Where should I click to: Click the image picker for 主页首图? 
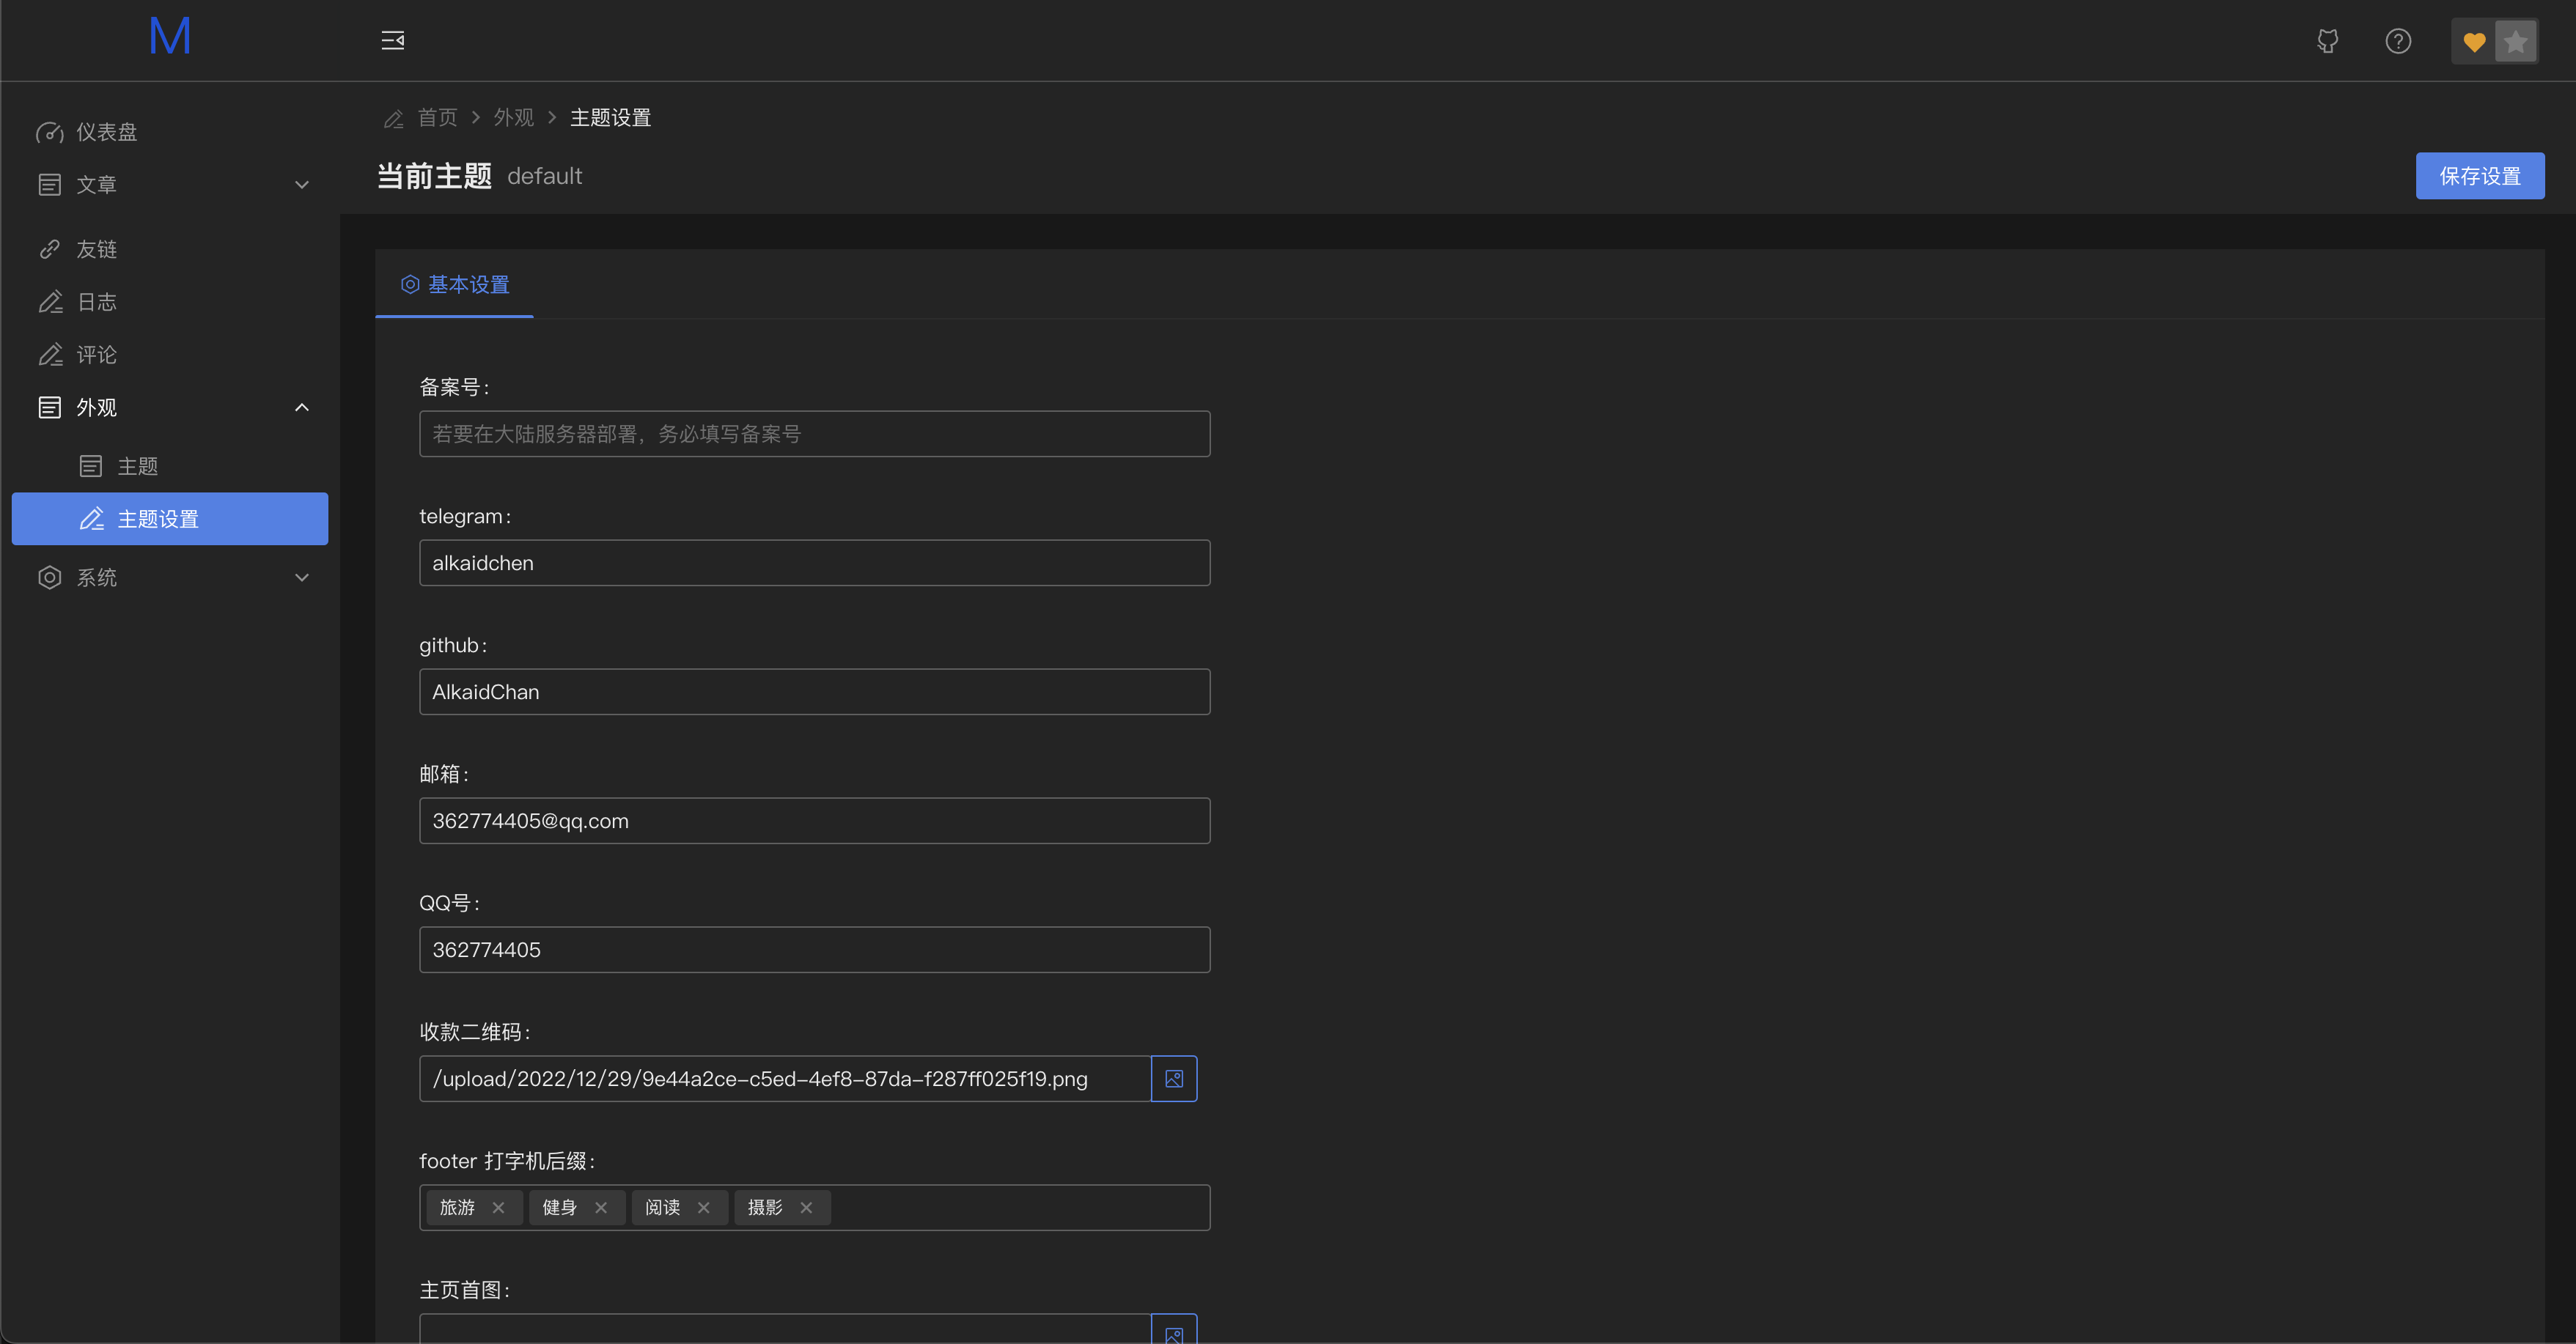pyautogui.click(x=1174, y=1332)
